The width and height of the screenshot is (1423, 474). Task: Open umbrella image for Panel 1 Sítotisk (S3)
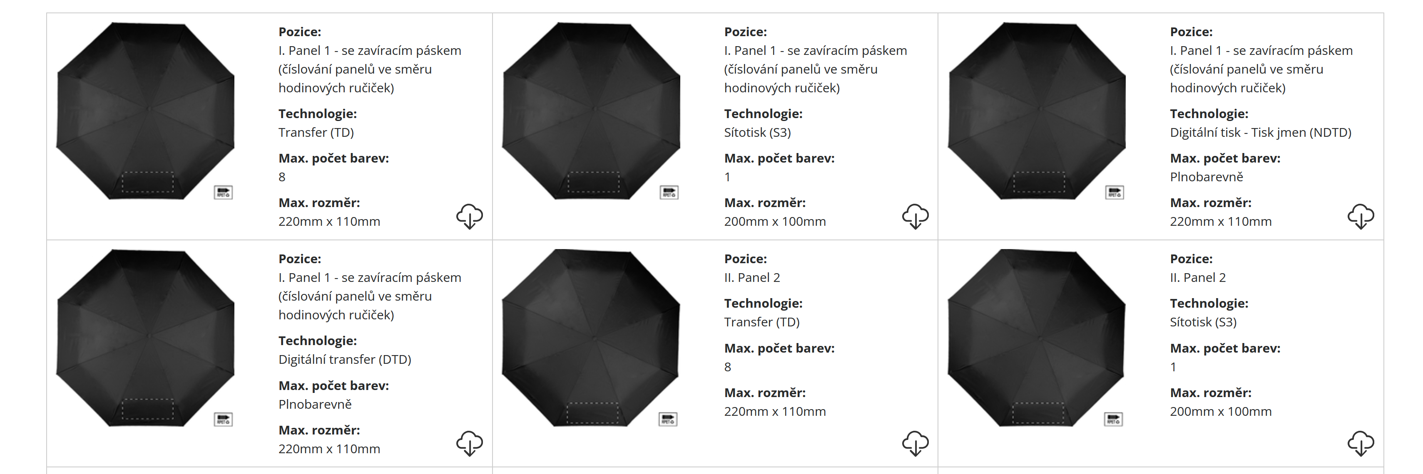[591, 110]
